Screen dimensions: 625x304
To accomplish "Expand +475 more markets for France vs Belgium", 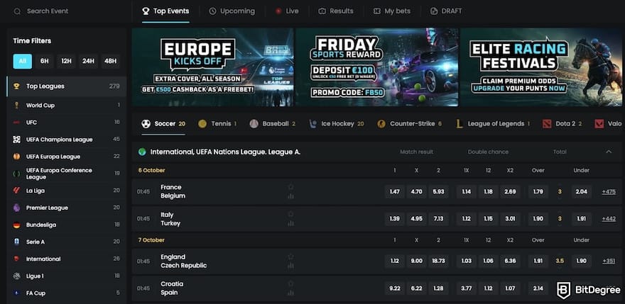I will [609, 192].
